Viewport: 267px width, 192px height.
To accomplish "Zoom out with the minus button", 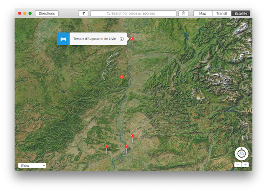I will [238, 165].
